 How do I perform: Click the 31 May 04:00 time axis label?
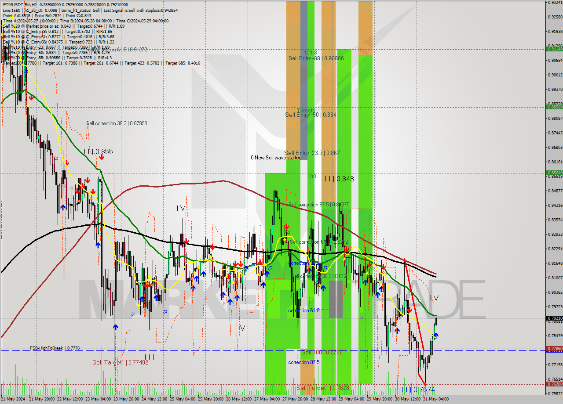pos(436,399)
